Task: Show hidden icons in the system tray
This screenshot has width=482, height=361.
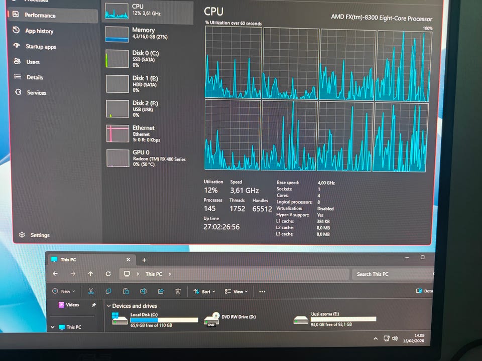Action: 376,338
